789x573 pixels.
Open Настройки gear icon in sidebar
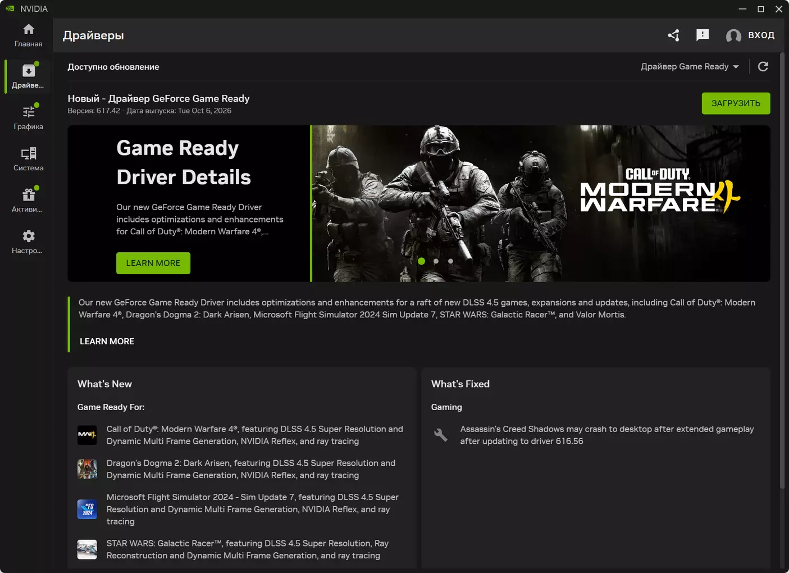point(28,242)
